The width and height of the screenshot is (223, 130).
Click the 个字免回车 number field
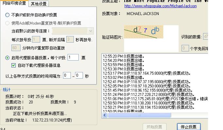185,48
